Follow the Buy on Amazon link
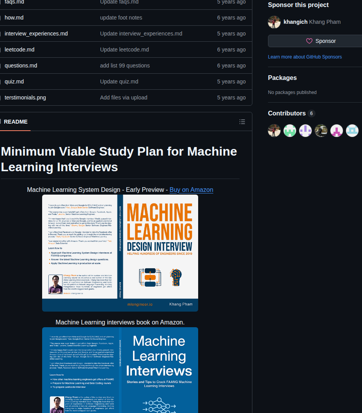Image resolution: width=362 pixels, height=413 pixels. [191, 190]
